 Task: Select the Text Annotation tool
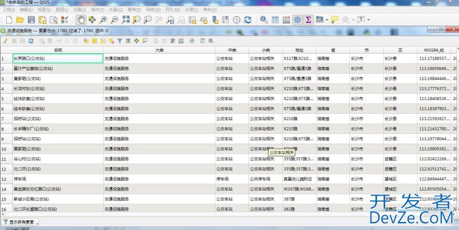361,19
